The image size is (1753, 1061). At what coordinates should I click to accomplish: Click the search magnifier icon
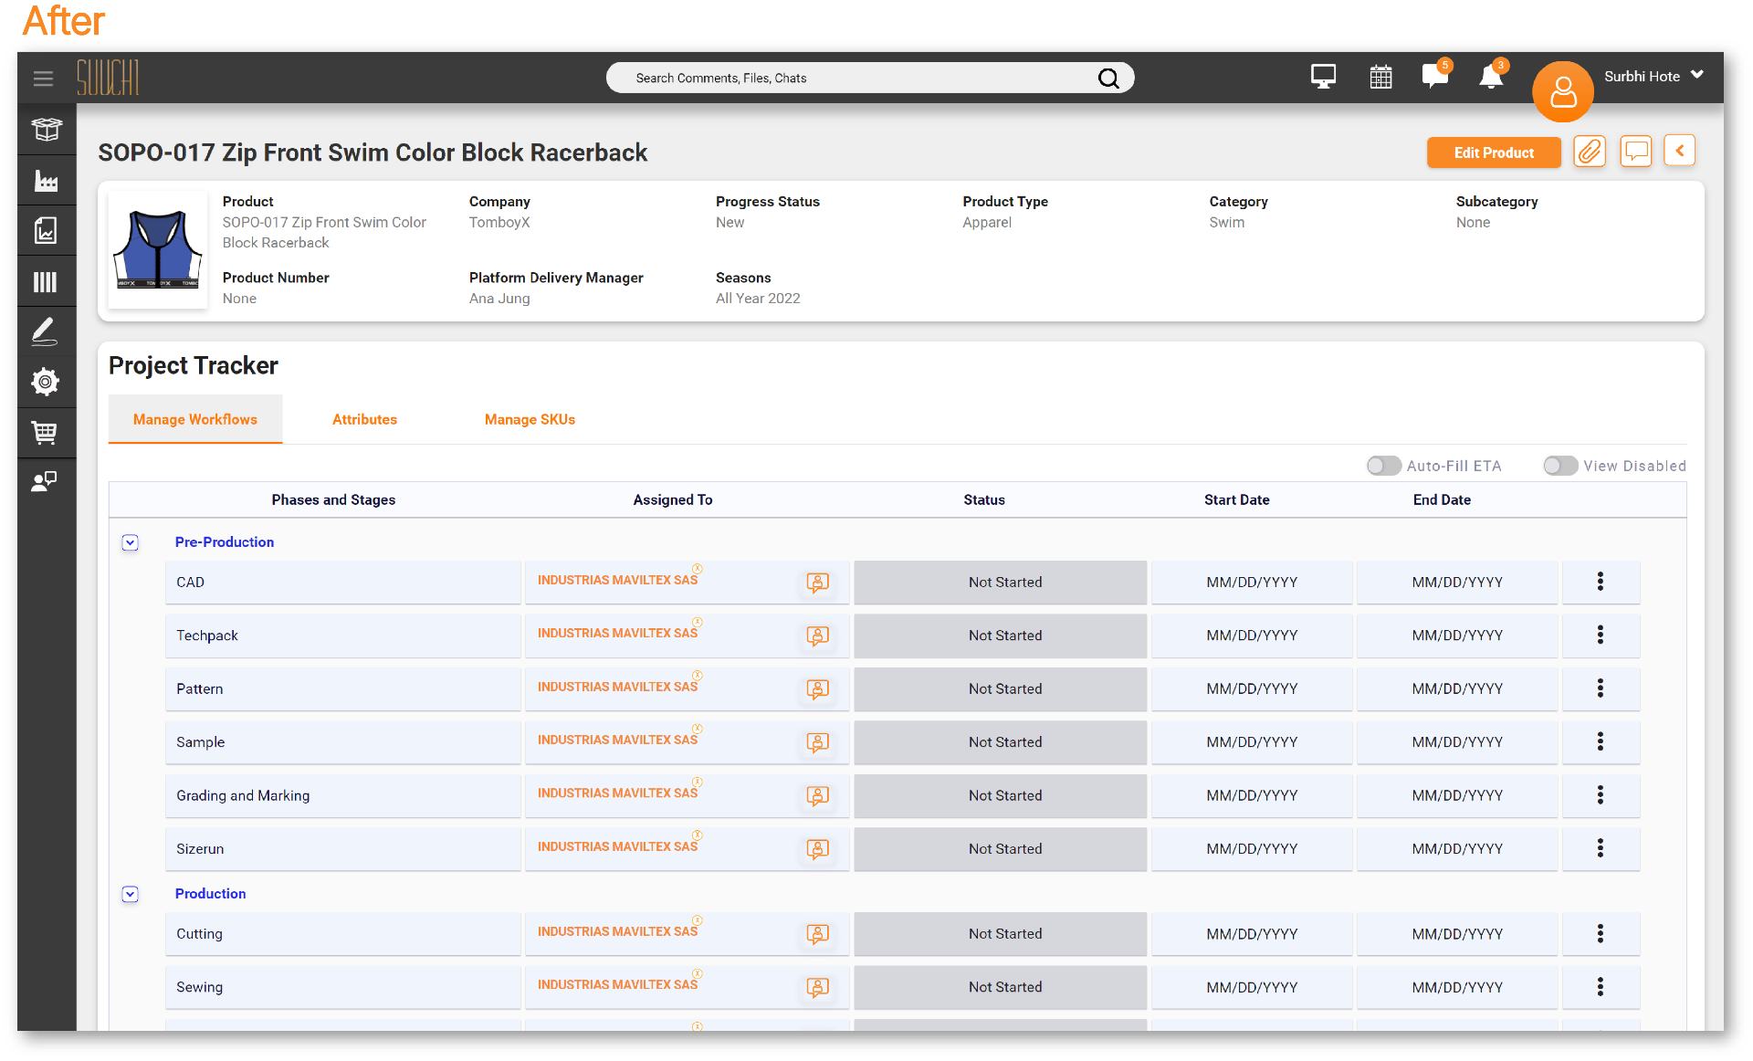(1108, 79)
